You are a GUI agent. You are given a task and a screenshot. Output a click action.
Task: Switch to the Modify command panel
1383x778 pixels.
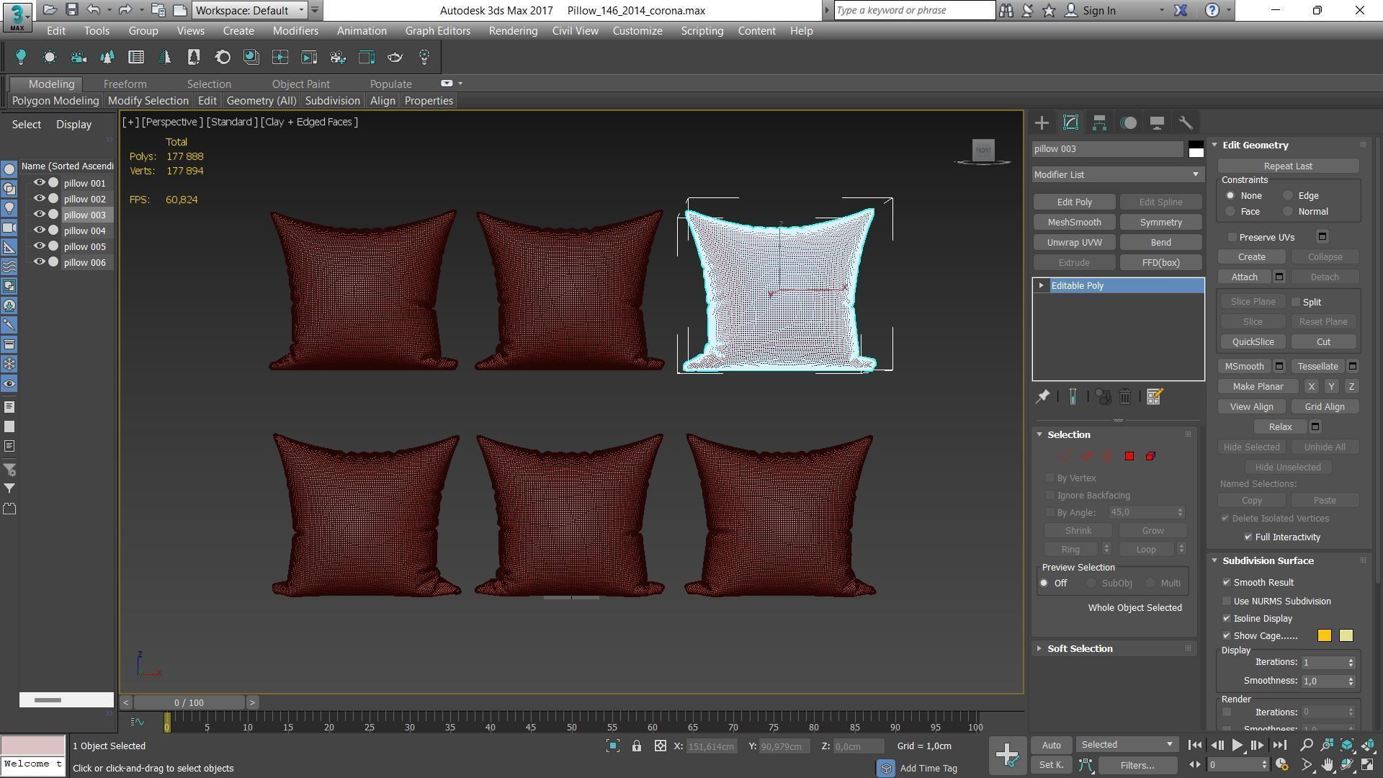click(x=1070, y=122)
